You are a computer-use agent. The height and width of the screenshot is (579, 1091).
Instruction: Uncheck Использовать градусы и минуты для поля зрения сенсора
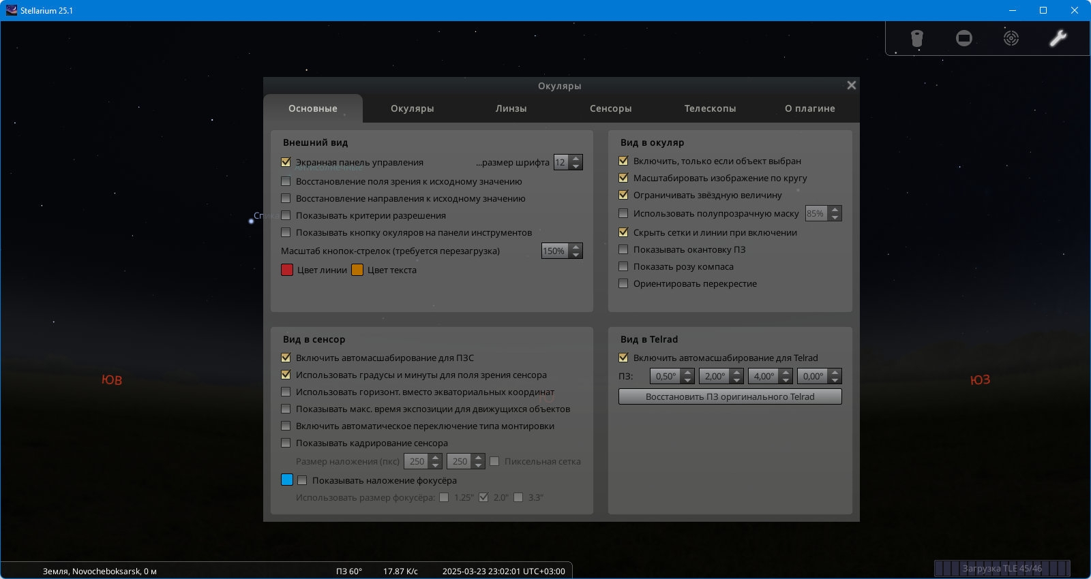[286, 375]
